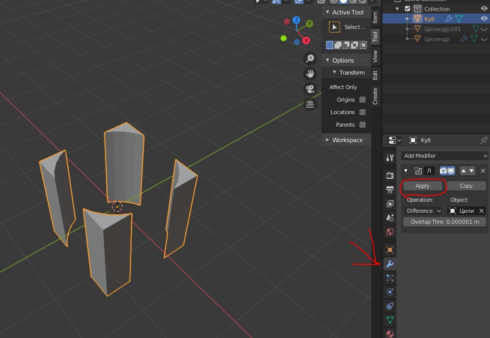Screen dimensions: 490x338
Task: Toggle modifier viewport display visibility
Action: (451, 171)
